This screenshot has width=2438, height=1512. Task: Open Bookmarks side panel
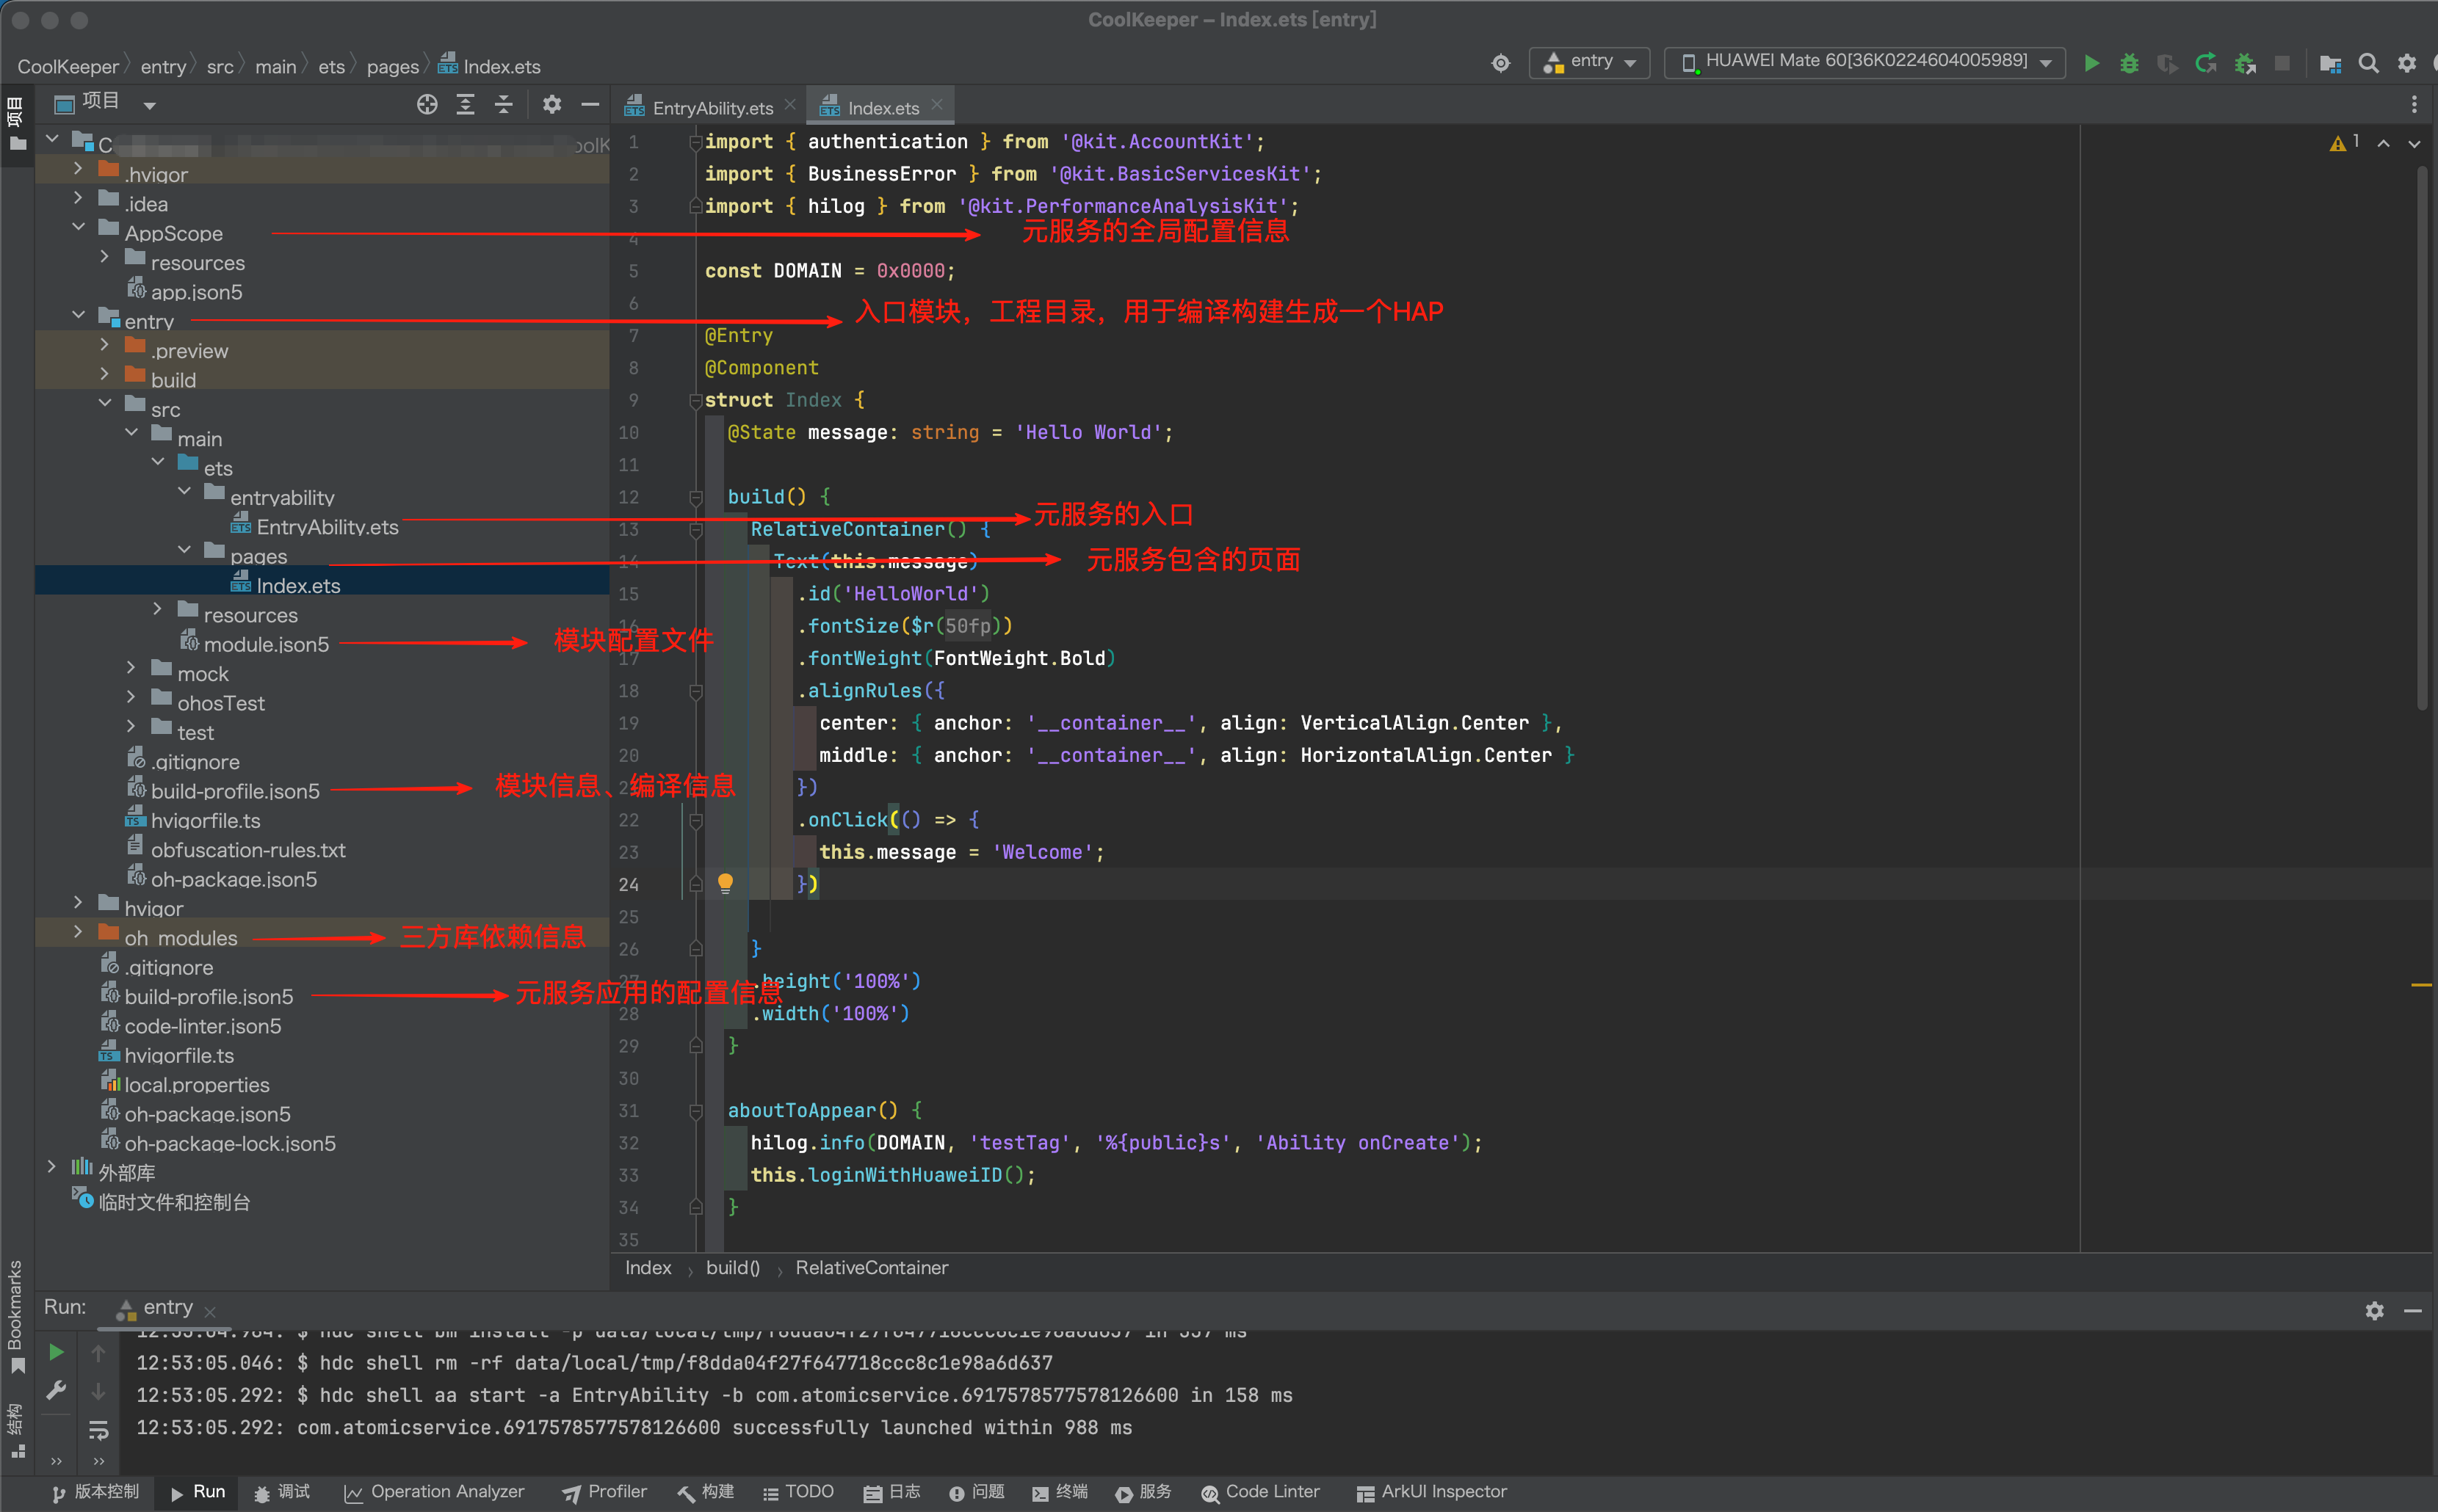point(16,1316)
